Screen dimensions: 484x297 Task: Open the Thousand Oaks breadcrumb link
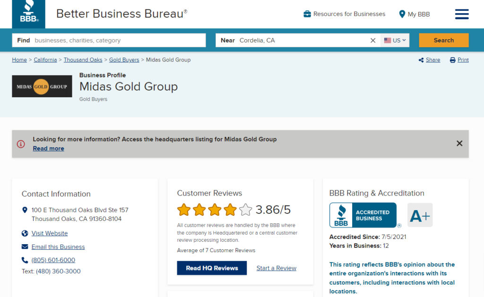pyautogui.click(x=83, y=60)
